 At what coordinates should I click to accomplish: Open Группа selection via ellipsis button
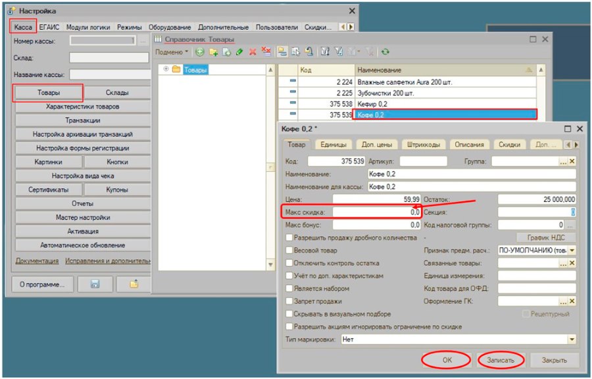point(563,162)
